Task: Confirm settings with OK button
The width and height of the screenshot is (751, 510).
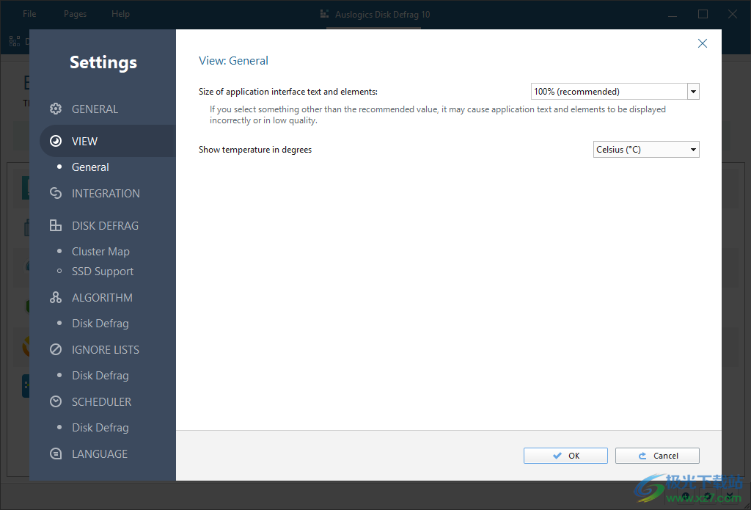Action: point(565,456)
